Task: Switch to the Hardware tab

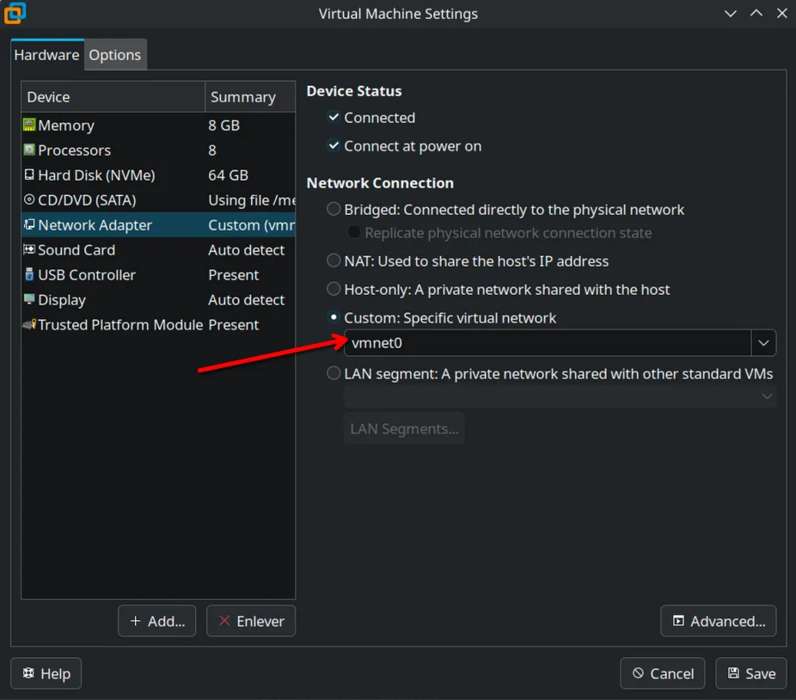Action: click(x=46, y=55)
